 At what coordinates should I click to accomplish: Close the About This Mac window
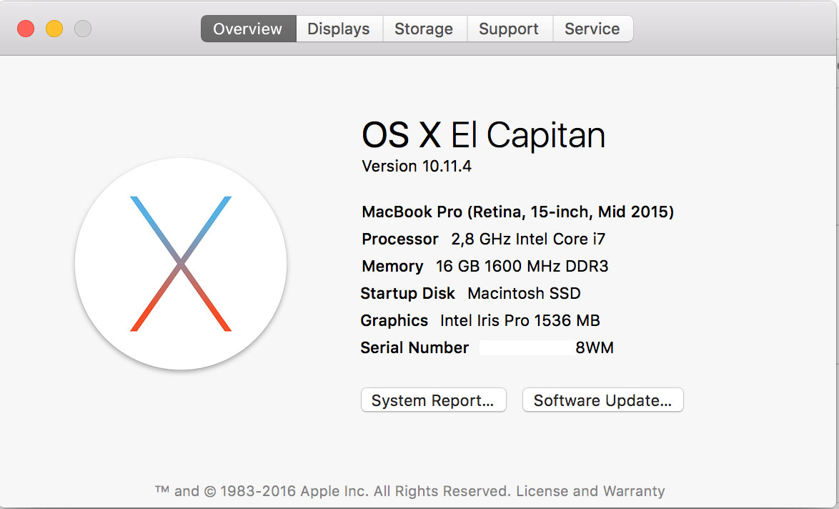26,29
